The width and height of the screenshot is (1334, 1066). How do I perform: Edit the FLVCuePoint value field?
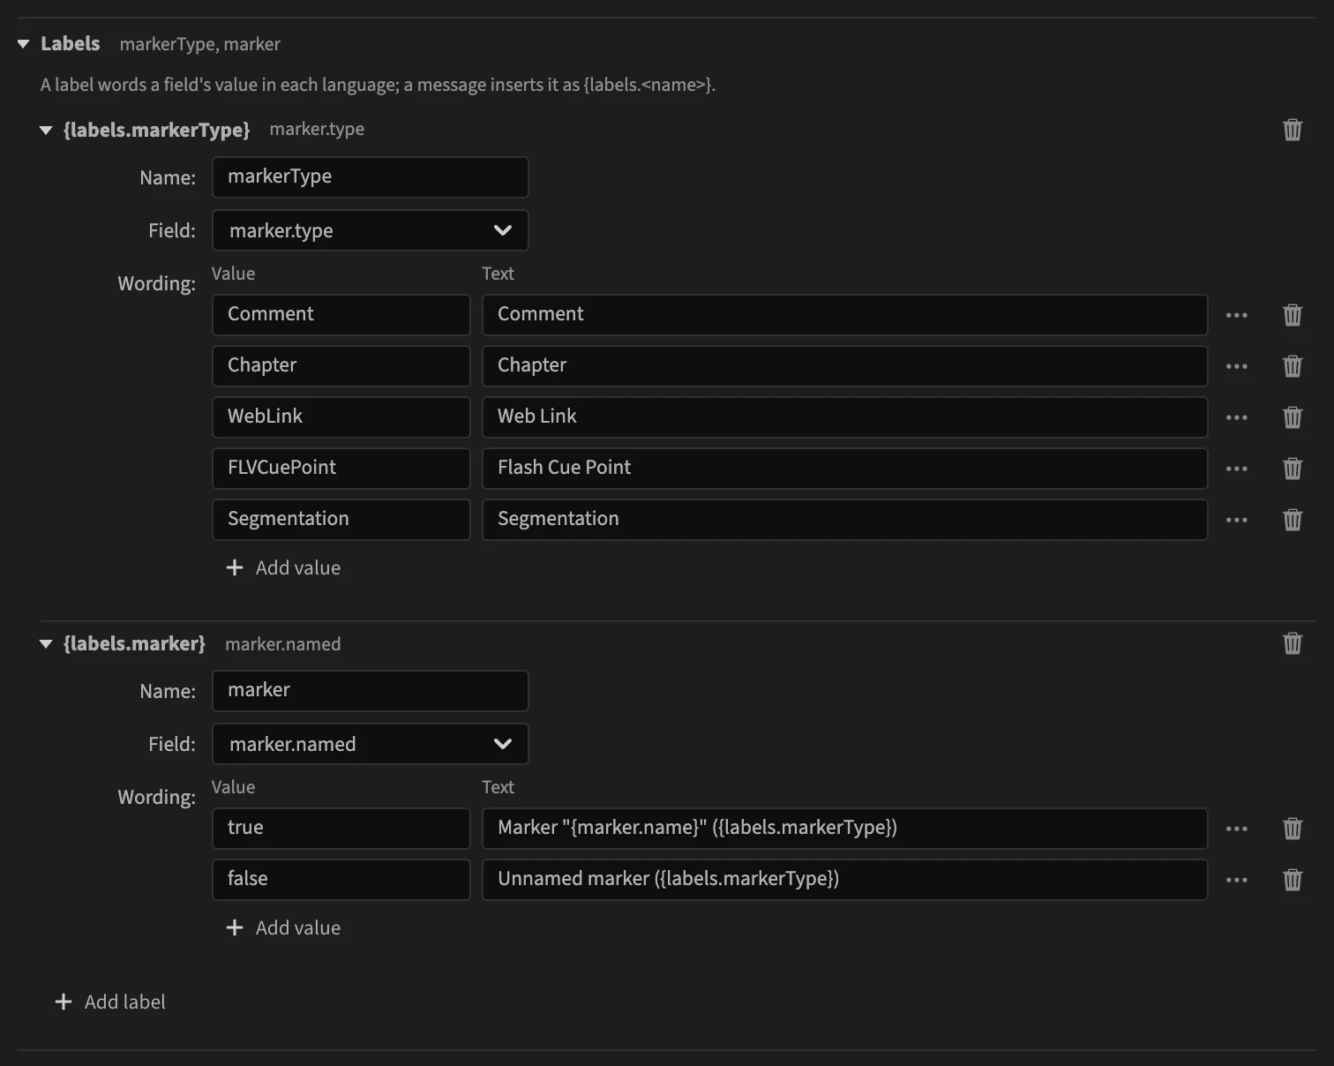click(341, 469)
